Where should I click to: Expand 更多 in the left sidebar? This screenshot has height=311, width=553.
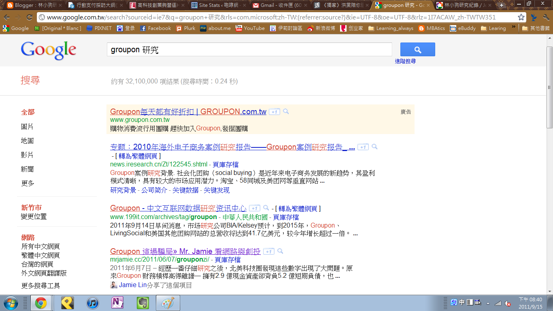pyautogui.click(x=28, y=183)
